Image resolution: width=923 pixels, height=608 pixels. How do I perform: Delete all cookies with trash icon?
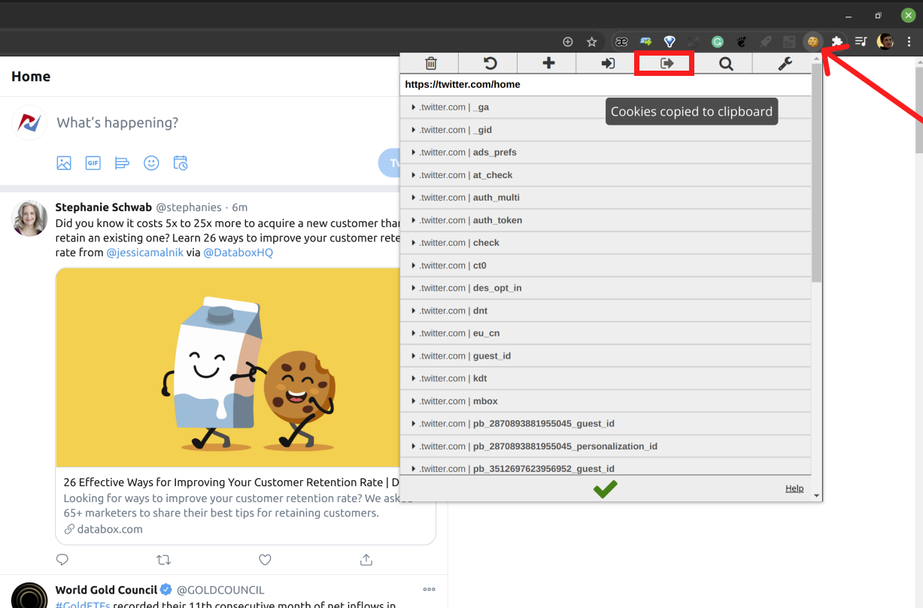click(431, 64)
